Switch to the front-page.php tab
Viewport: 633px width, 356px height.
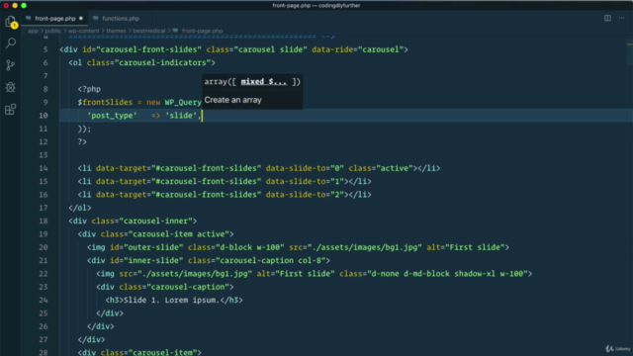tap(55, 19)
